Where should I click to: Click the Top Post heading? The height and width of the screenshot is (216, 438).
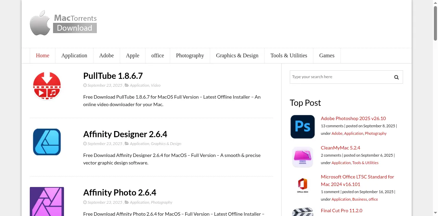[x=305, y=103]
